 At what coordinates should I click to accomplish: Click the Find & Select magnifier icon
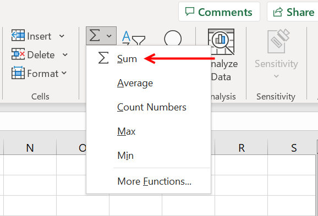point(173,38)
